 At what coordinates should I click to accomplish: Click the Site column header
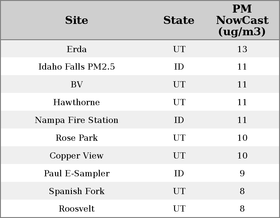(76, 21)
